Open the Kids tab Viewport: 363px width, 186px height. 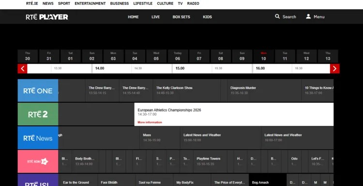[x=208, y=17]
